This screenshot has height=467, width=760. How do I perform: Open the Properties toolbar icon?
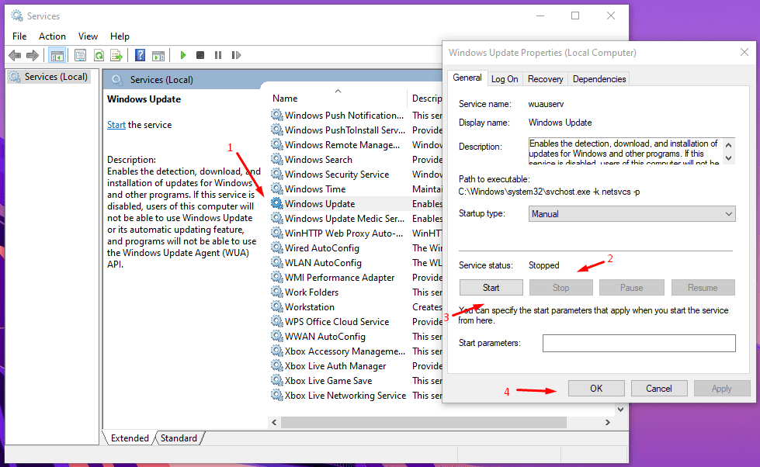pyautogui.click(x=80, y=55)
